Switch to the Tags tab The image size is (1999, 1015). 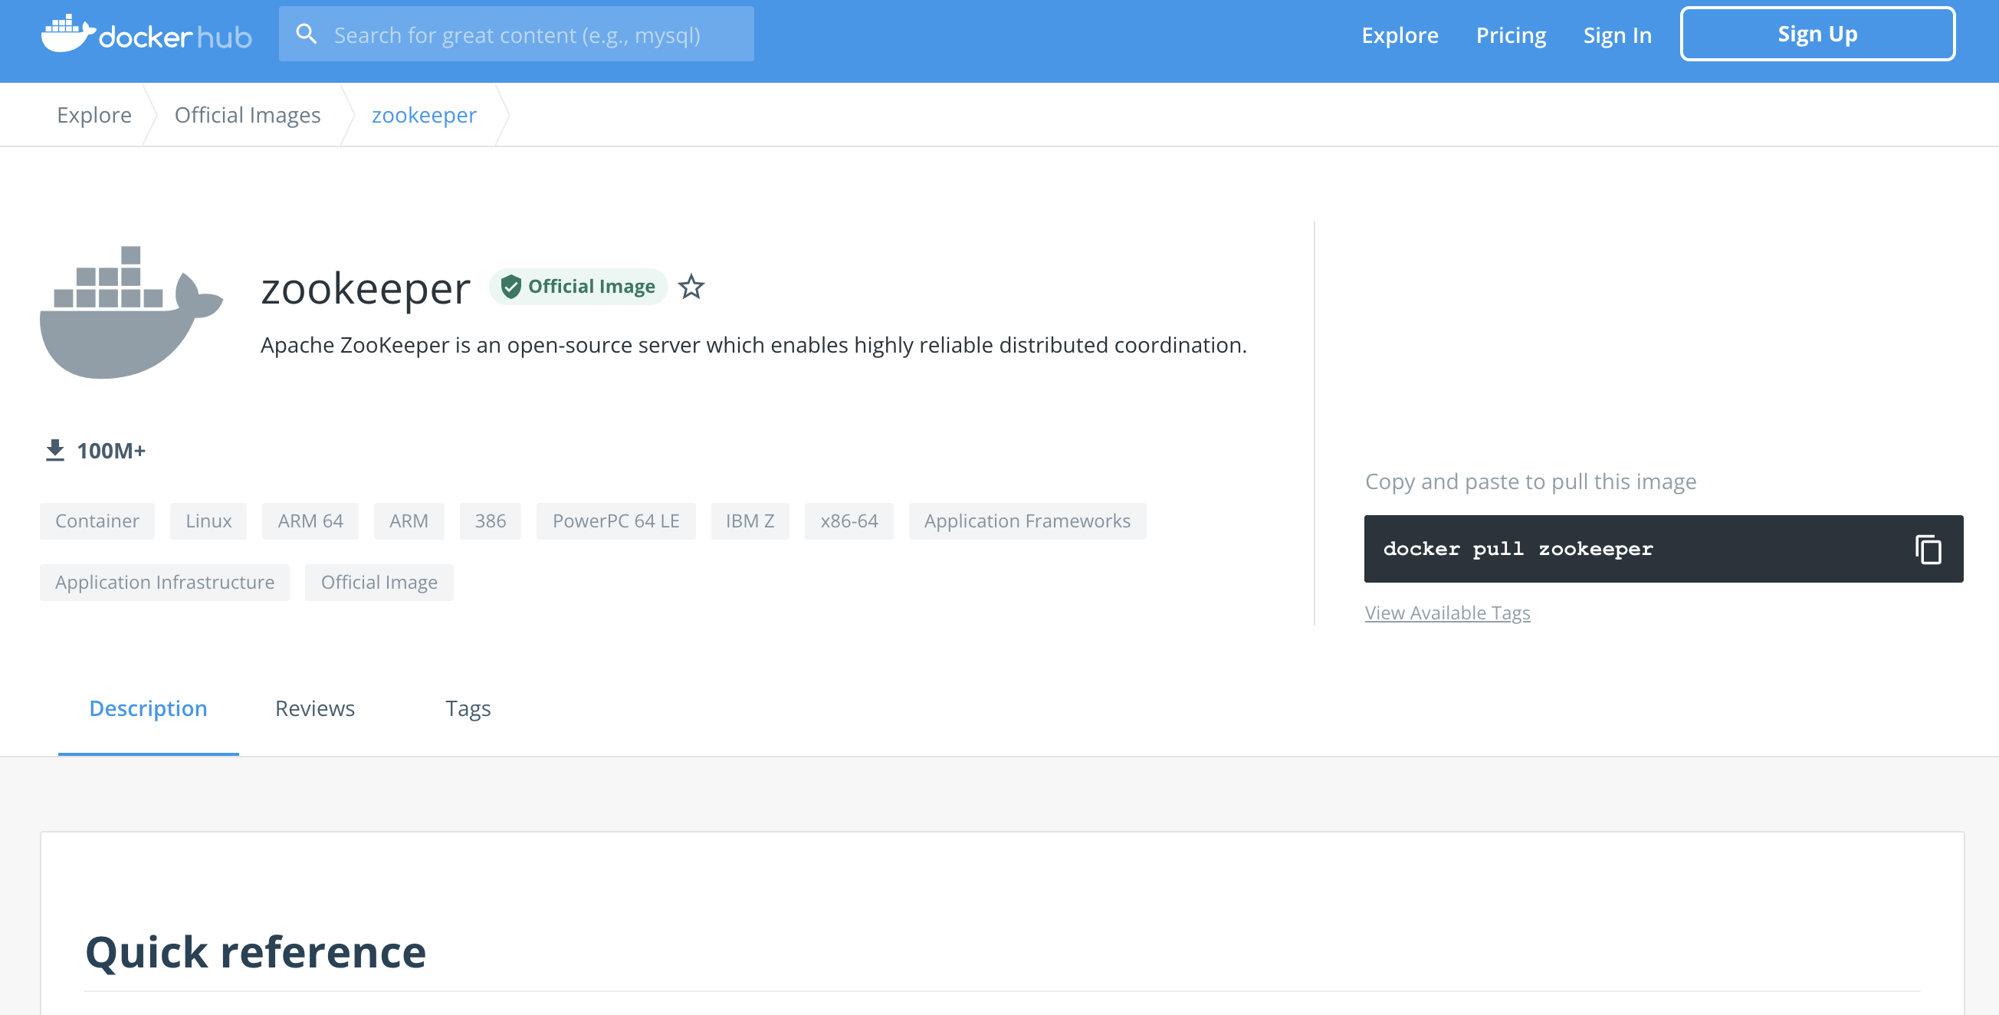[x=468, y=708]
